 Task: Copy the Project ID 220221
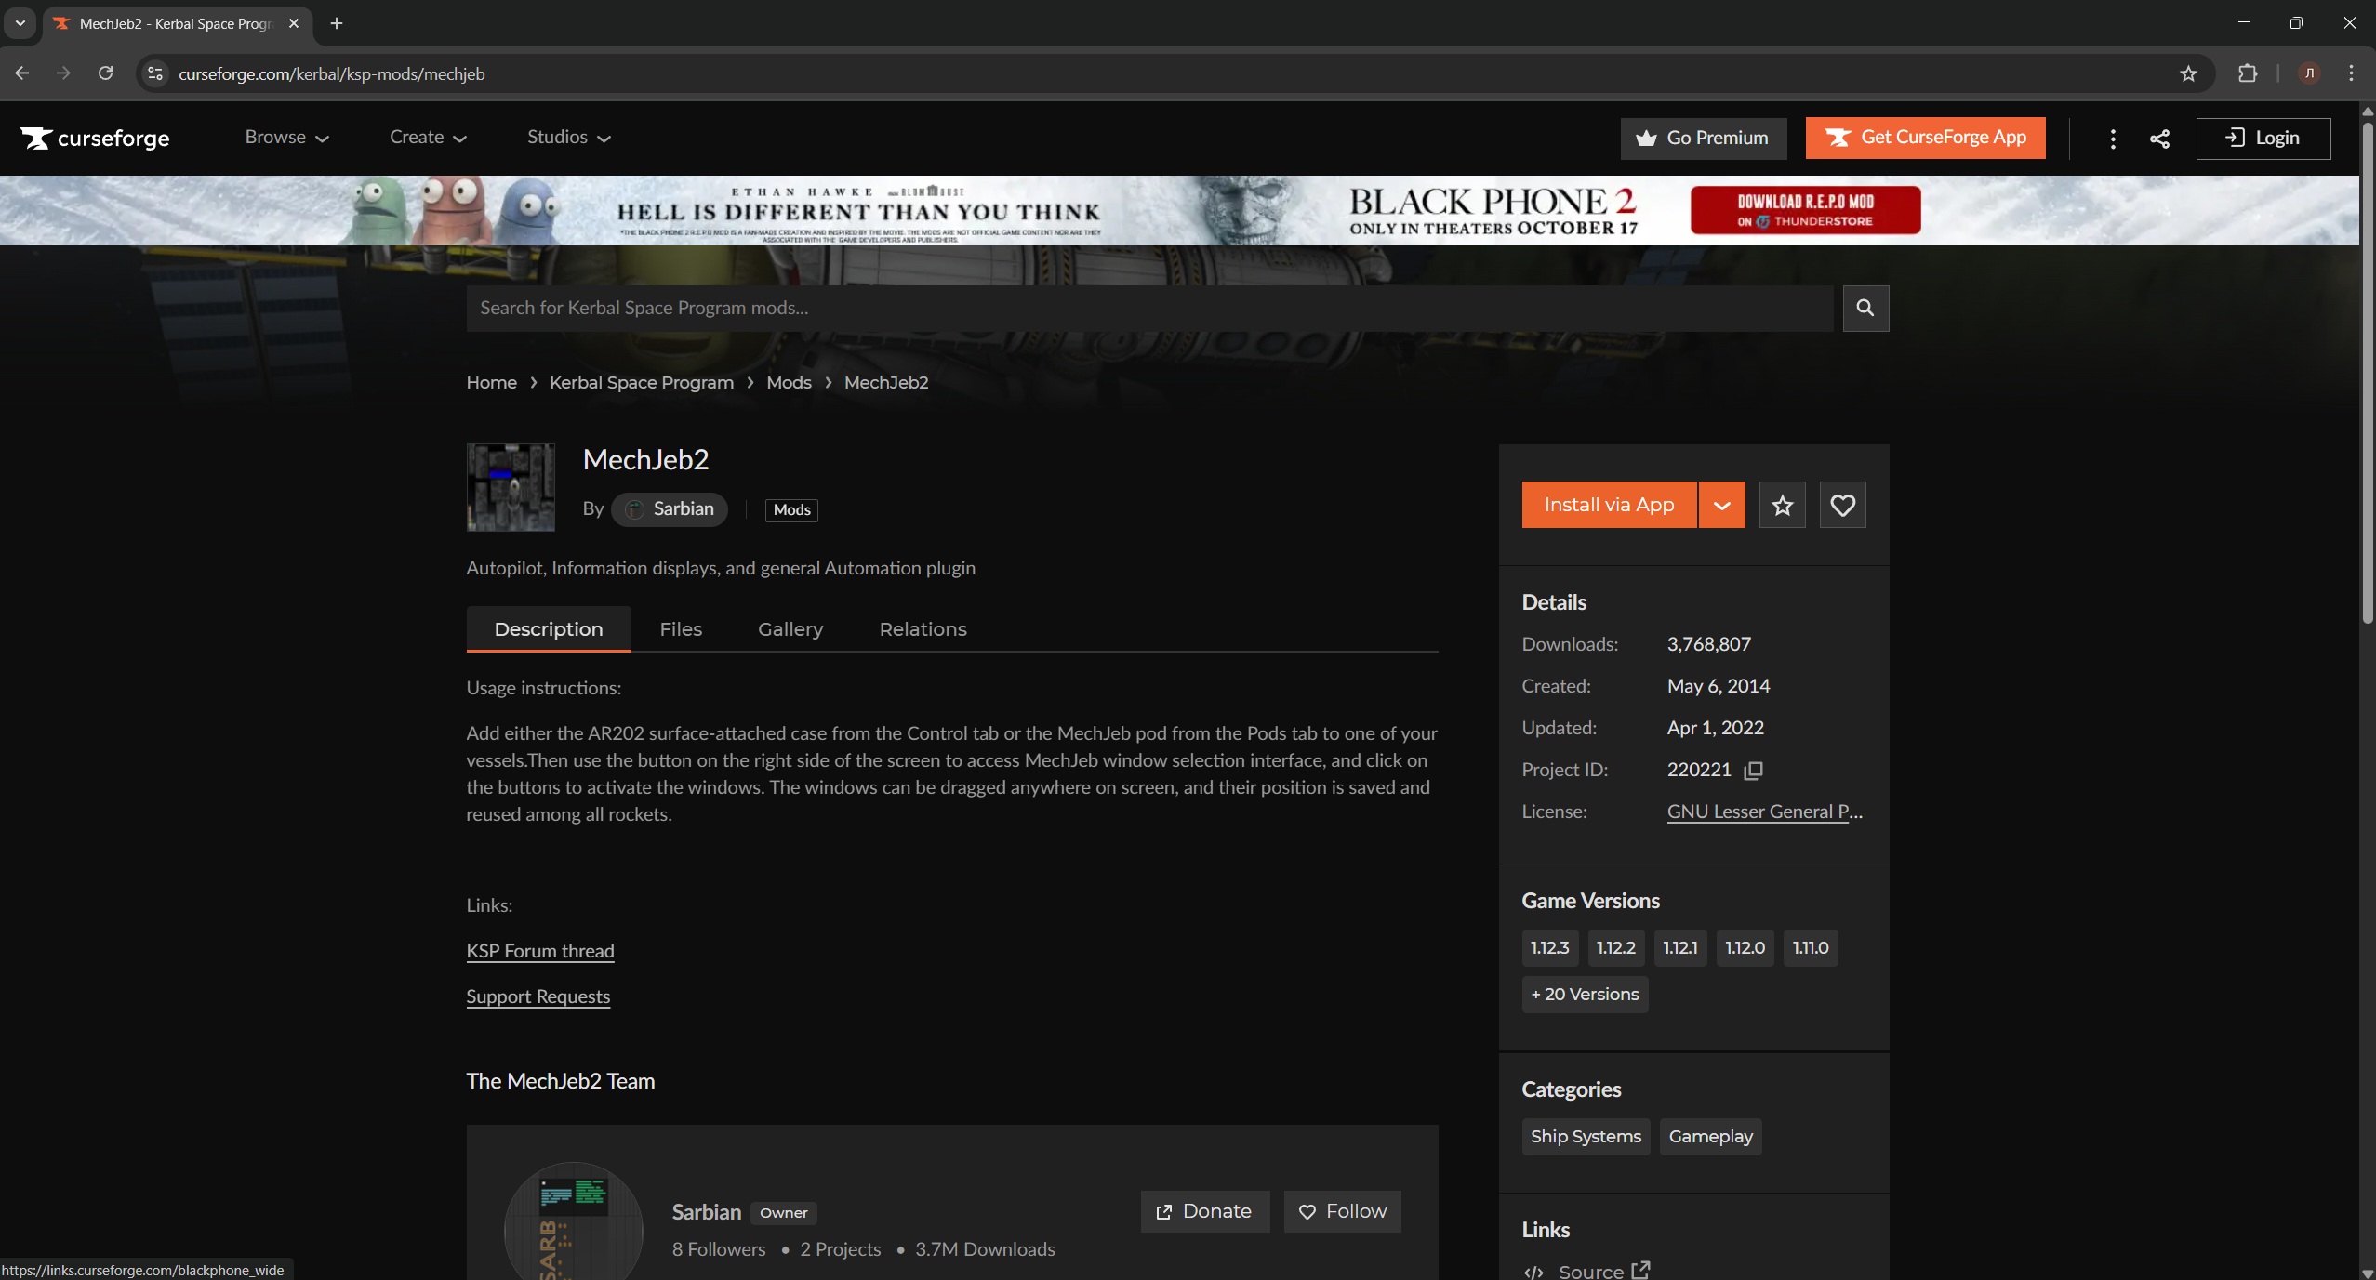1753,771
